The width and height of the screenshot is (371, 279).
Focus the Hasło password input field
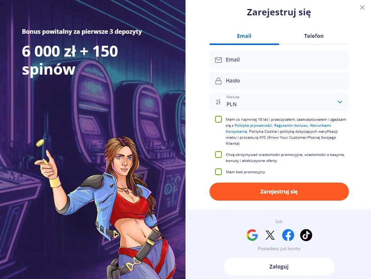point(279,81)
